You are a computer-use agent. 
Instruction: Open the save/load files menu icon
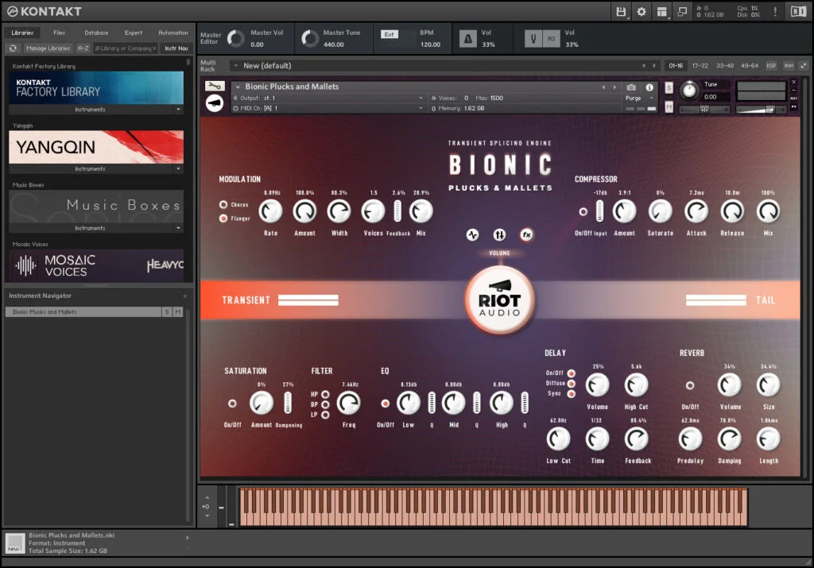[x=621, y=11]
